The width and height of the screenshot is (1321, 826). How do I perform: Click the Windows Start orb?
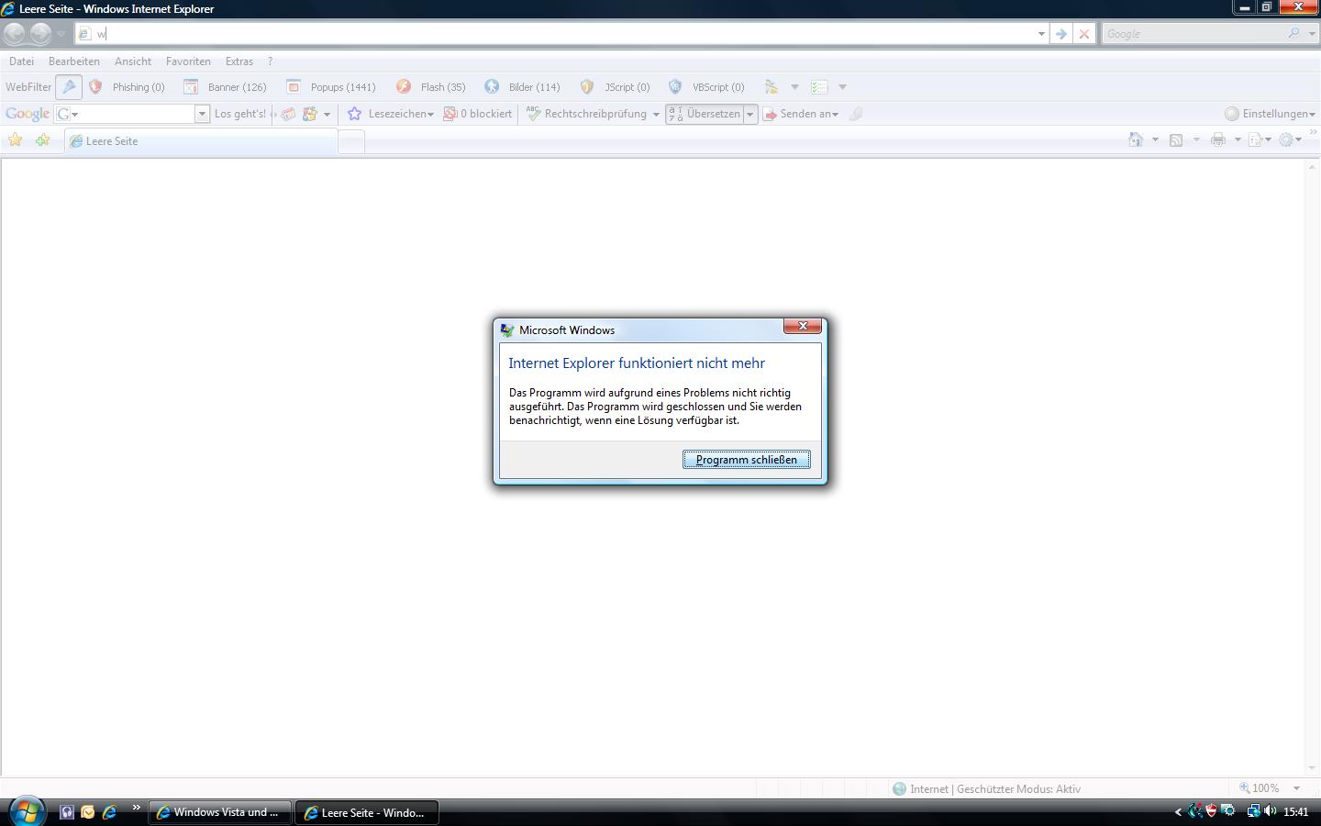pyautogui.click(x=26, y=811)
